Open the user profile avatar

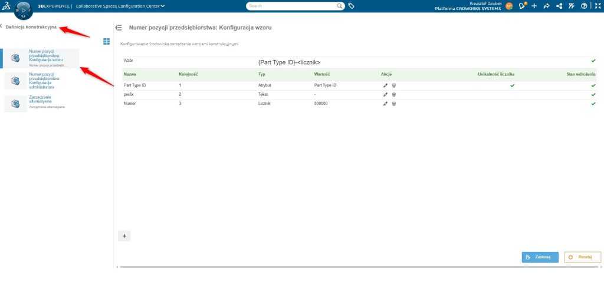(x=509, y=6)
